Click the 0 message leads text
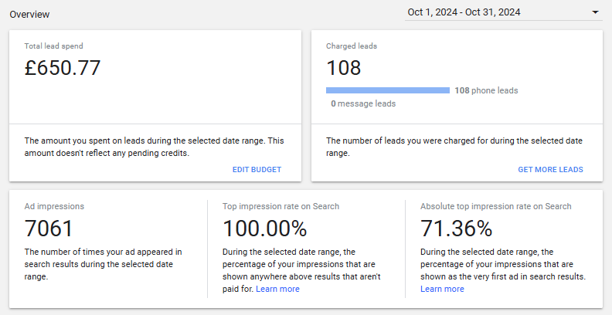 point(363,103)
